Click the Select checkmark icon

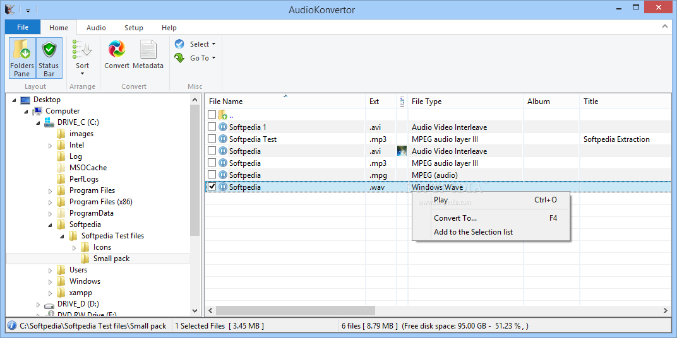179,44
